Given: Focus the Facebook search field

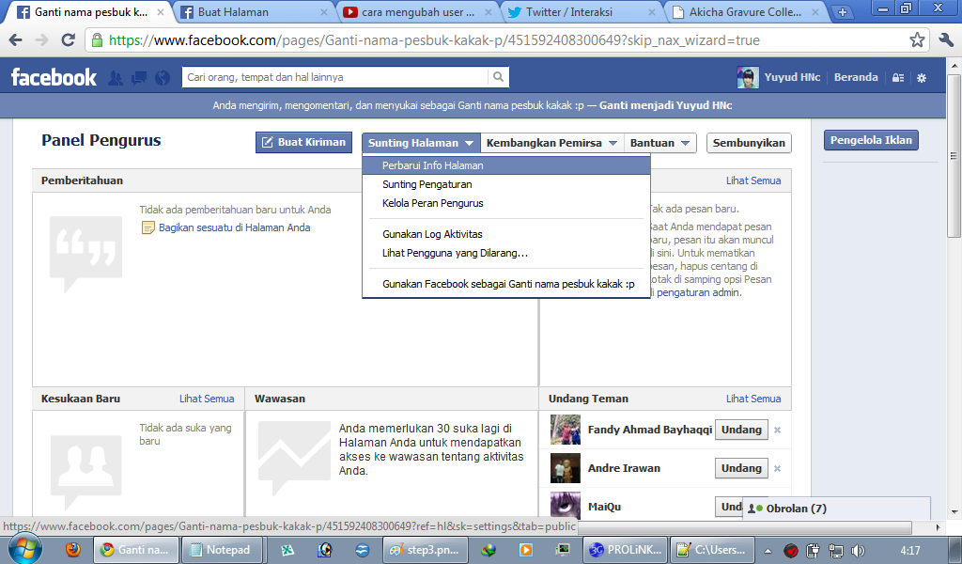Looking at the screenshot, I should click(335, 77).
